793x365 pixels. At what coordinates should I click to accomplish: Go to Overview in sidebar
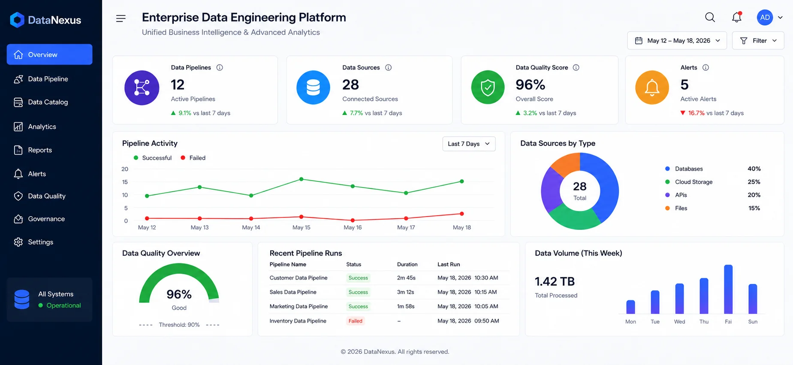[x=49, y=54]
